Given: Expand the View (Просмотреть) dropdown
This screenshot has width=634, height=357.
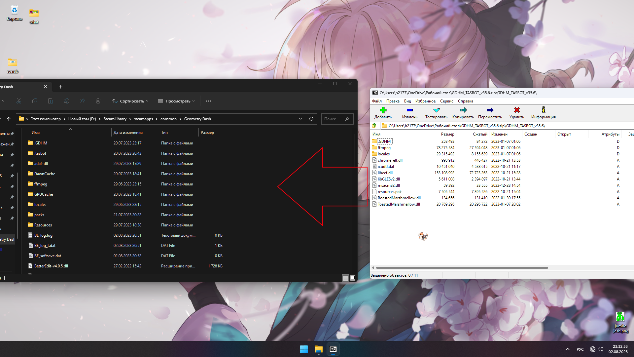Looking at the screenshot, I should click(176, 101).
